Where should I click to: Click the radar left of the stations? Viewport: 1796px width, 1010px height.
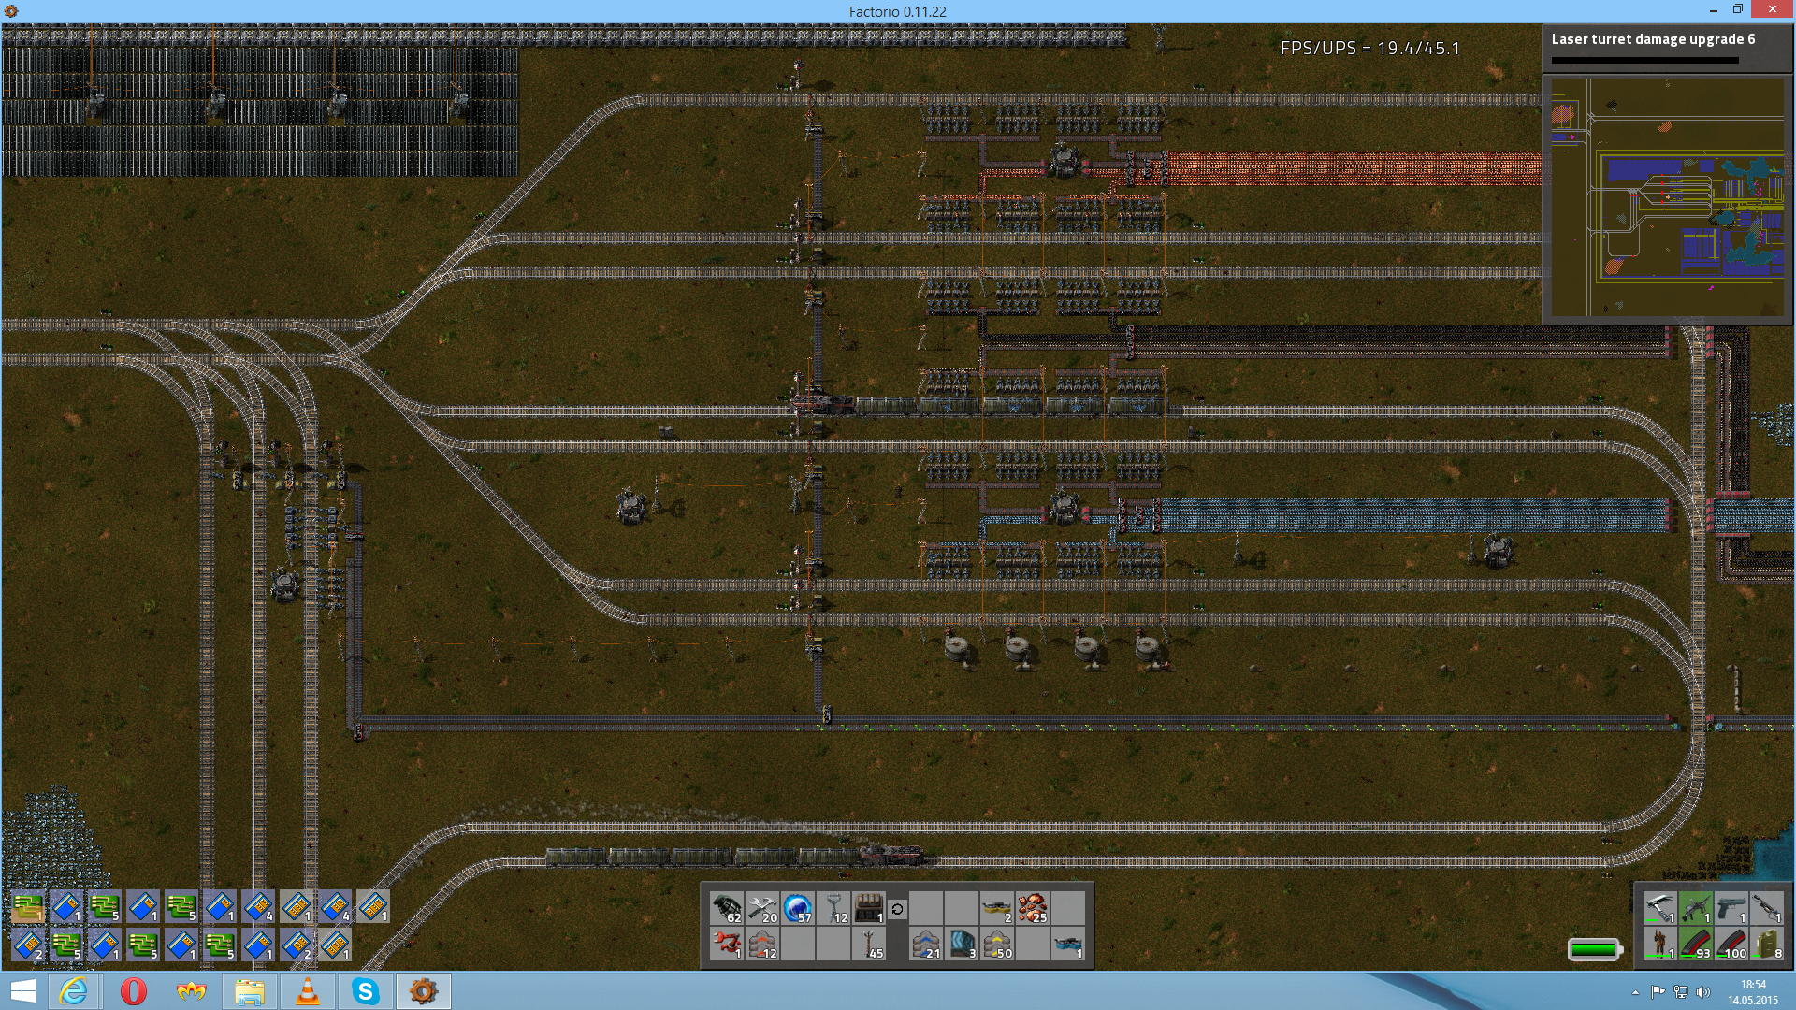pyautogui.click(x=632, y=506)
